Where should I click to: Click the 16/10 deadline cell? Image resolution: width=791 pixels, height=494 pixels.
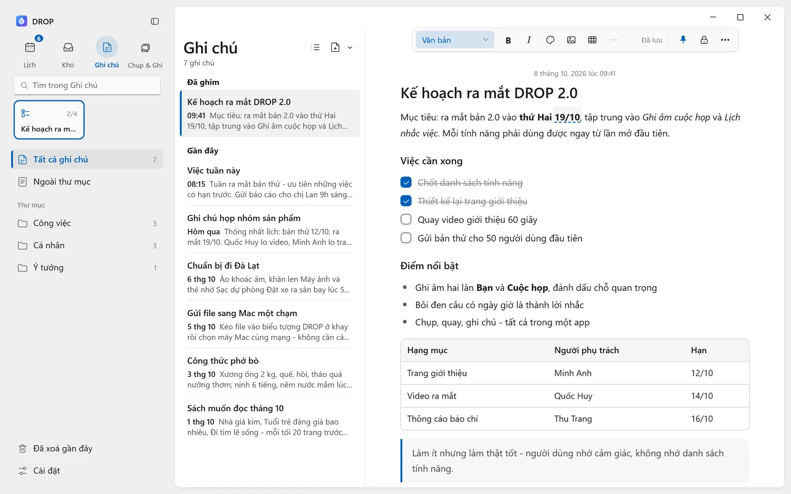(717, 418)
